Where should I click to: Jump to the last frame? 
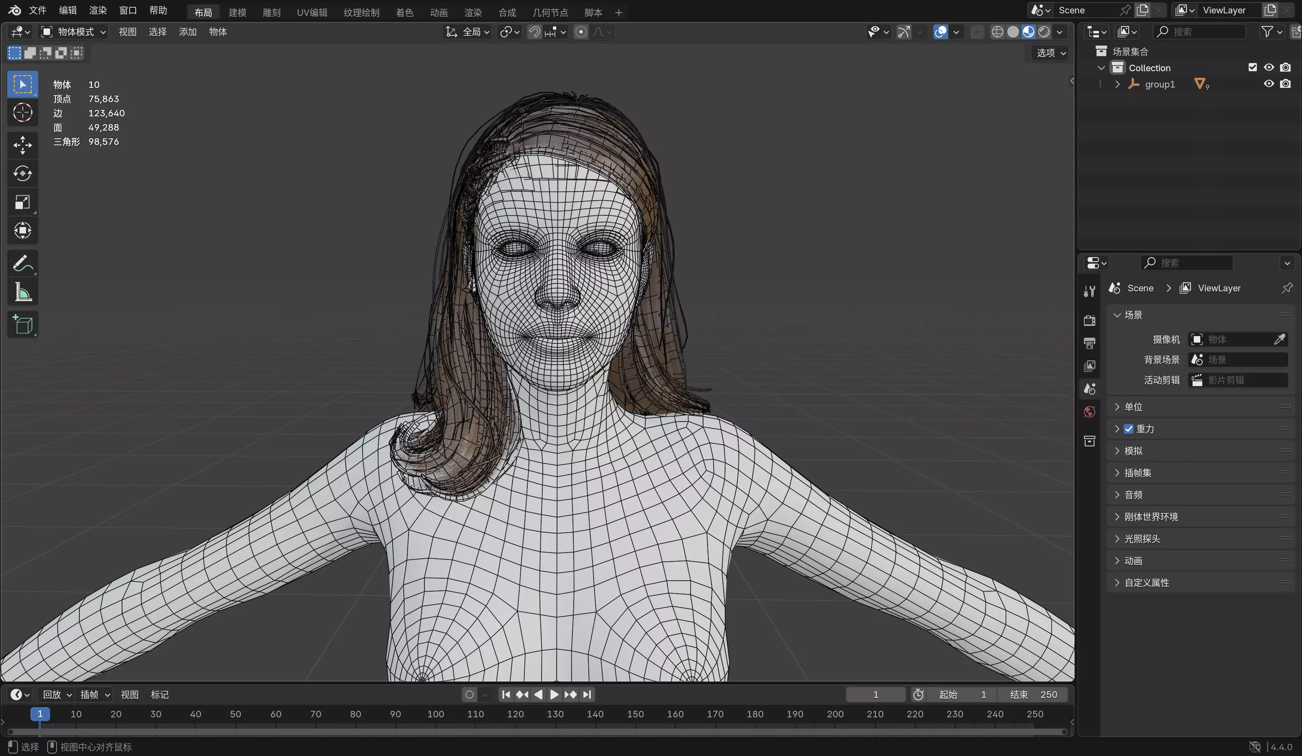tap(587, 695)
